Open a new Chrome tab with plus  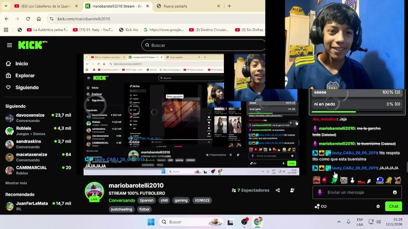click(229, 6)
